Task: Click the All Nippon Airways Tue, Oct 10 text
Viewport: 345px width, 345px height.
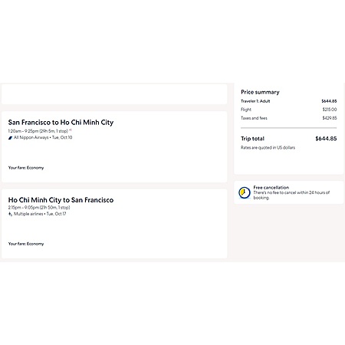Action: pos(43,137)
